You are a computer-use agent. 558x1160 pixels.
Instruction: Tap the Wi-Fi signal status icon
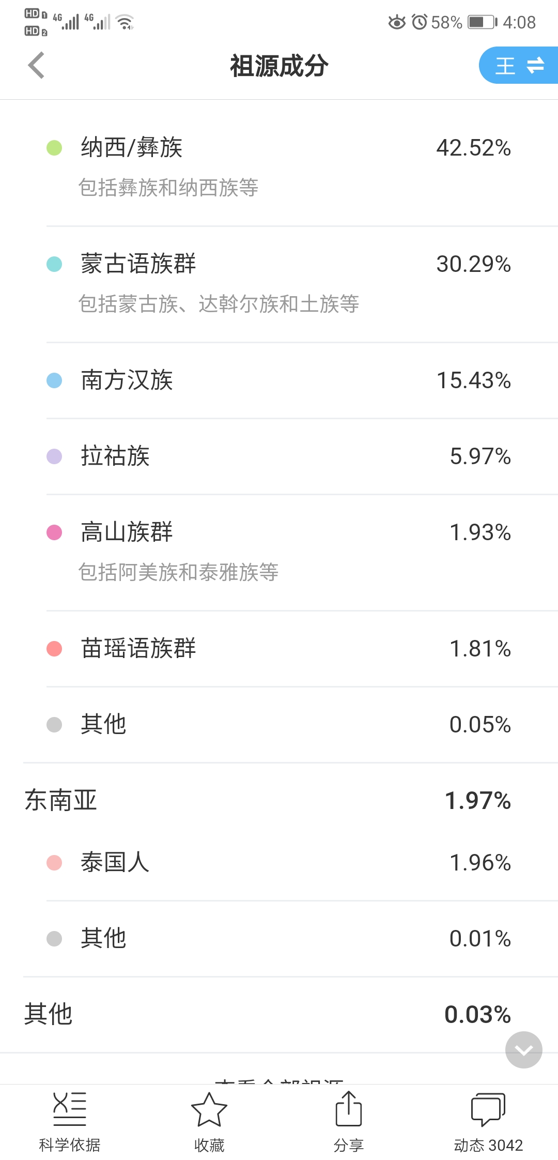click(125, 22)
